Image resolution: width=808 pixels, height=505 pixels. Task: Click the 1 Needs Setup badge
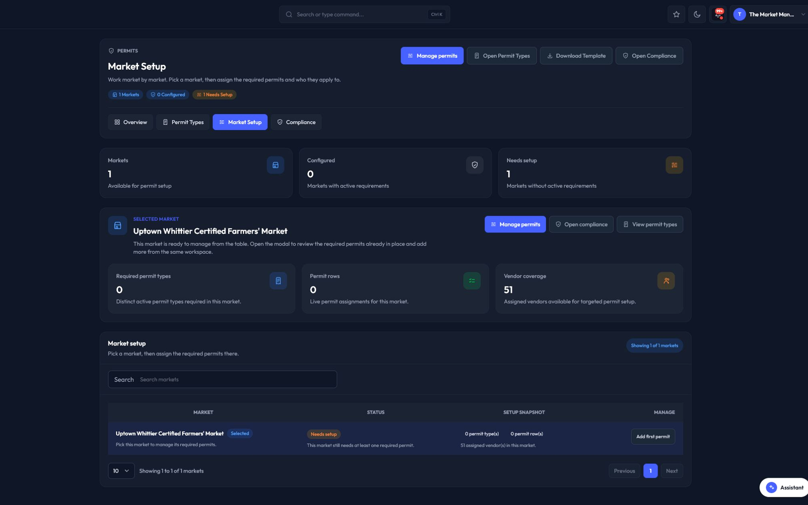coord(214,94)
